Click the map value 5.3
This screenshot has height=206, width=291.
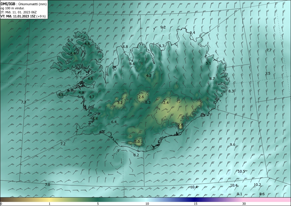pyautogui.click(x=148, y=102)
